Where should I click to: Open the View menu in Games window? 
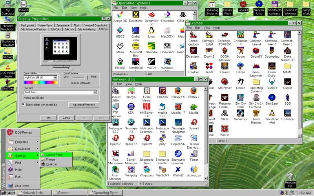point(207,28)
